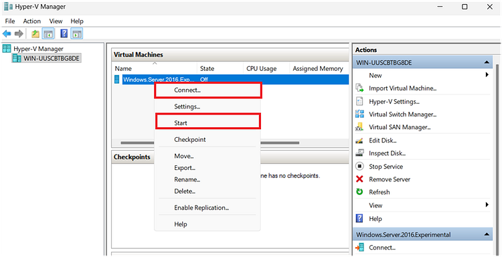Image resolution: width=502 pixels, height=257 pixels.
Task: Click Inspect Disk... action link
Action: click(x=387, y=153)
